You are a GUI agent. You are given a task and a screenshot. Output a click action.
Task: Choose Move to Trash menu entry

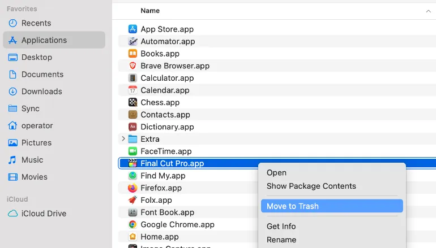point(332,206)
